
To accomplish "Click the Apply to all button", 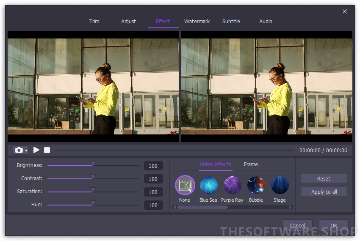I will (324, 192).
